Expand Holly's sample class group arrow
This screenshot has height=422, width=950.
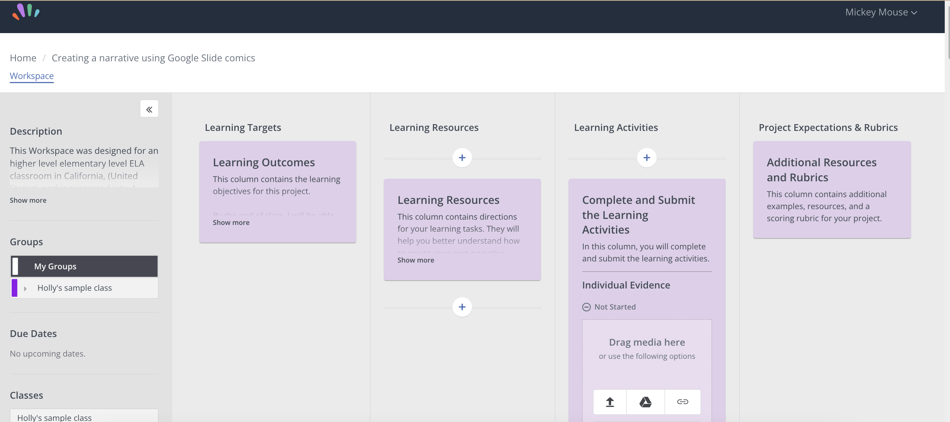25,288
